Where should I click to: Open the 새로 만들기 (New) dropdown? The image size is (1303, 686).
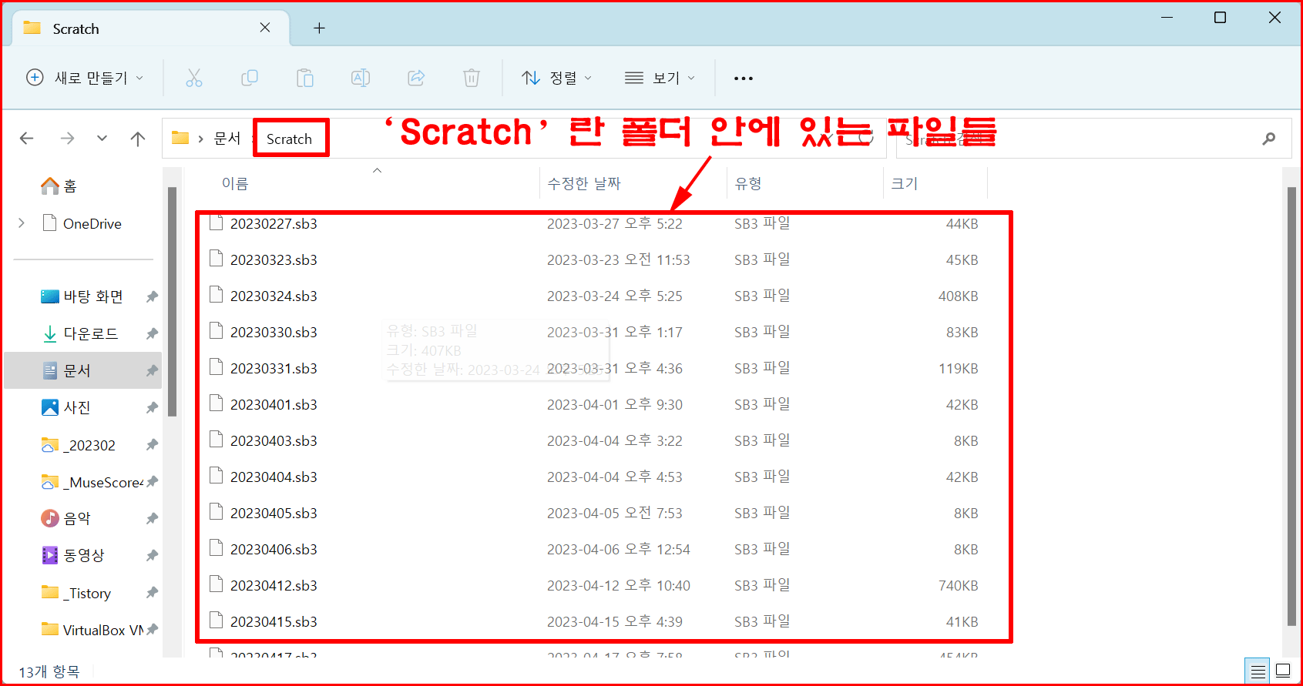point(85,78)
